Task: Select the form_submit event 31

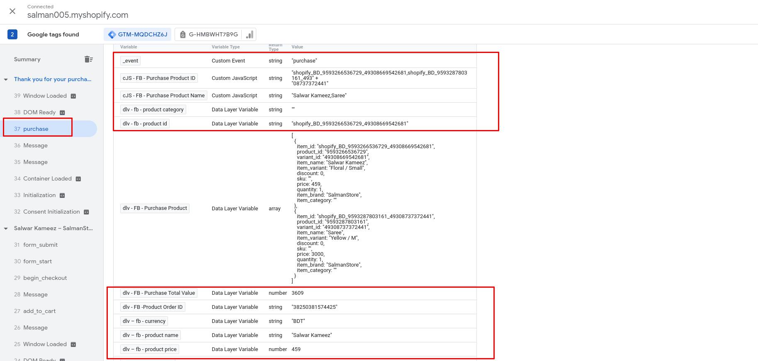Action: (40, 245)
